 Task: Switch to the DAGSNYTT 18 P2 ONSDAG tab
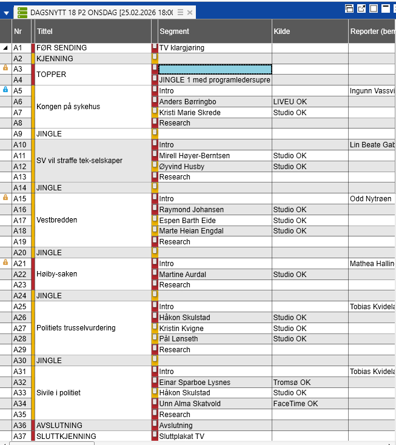pyautogui.click(x=100, y=12)
